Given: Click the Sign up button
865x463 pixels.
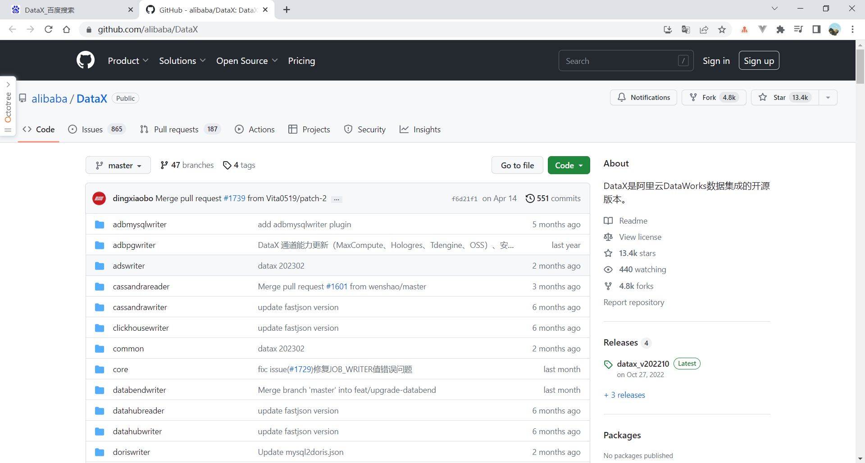Looking at the screenshot, I should tap(759, 61).
